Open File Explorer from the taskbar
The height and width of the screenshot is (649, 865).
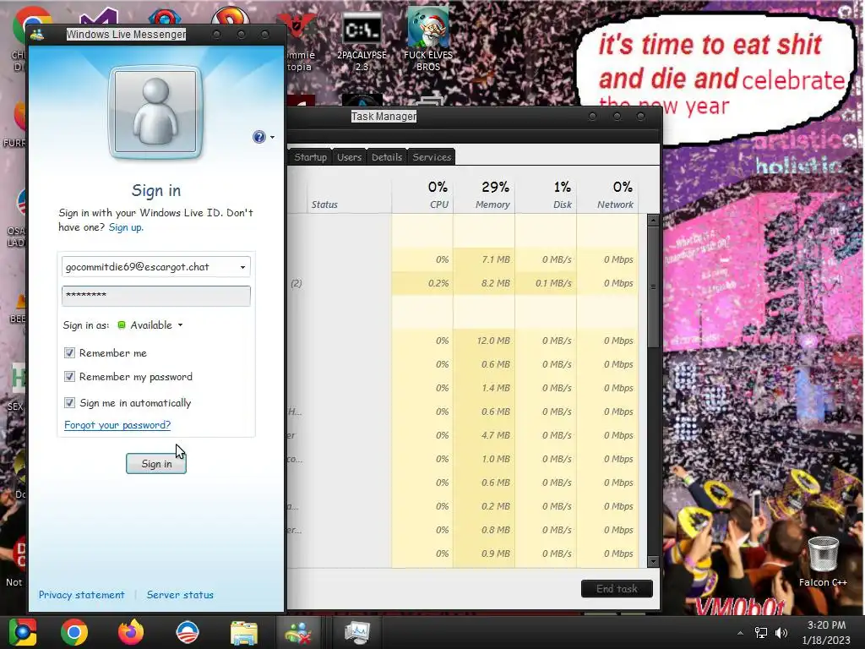pyautogui.click(x=244, y=633)
